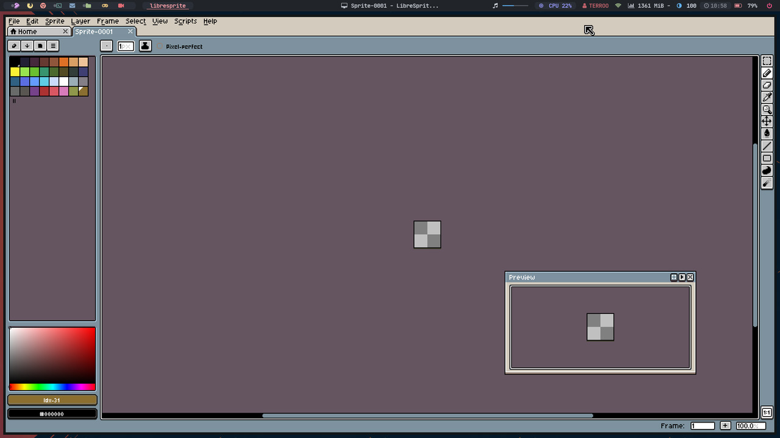Select the Rectangle shape tool
Image resolution: width=780 pixels, height=438 pixels.
pyautogui.click(x=767, y=158)
